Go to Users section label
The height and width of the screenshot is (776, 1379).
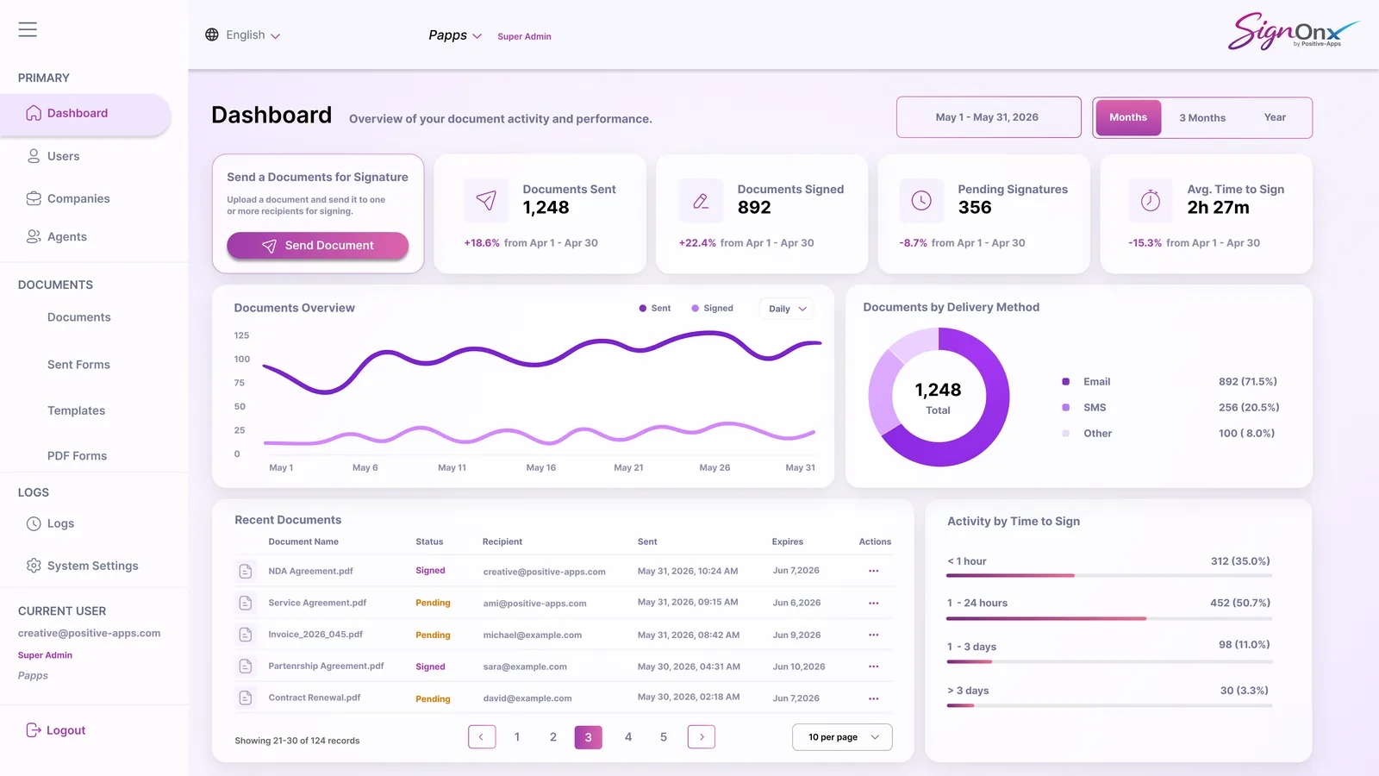pos(63,156)
